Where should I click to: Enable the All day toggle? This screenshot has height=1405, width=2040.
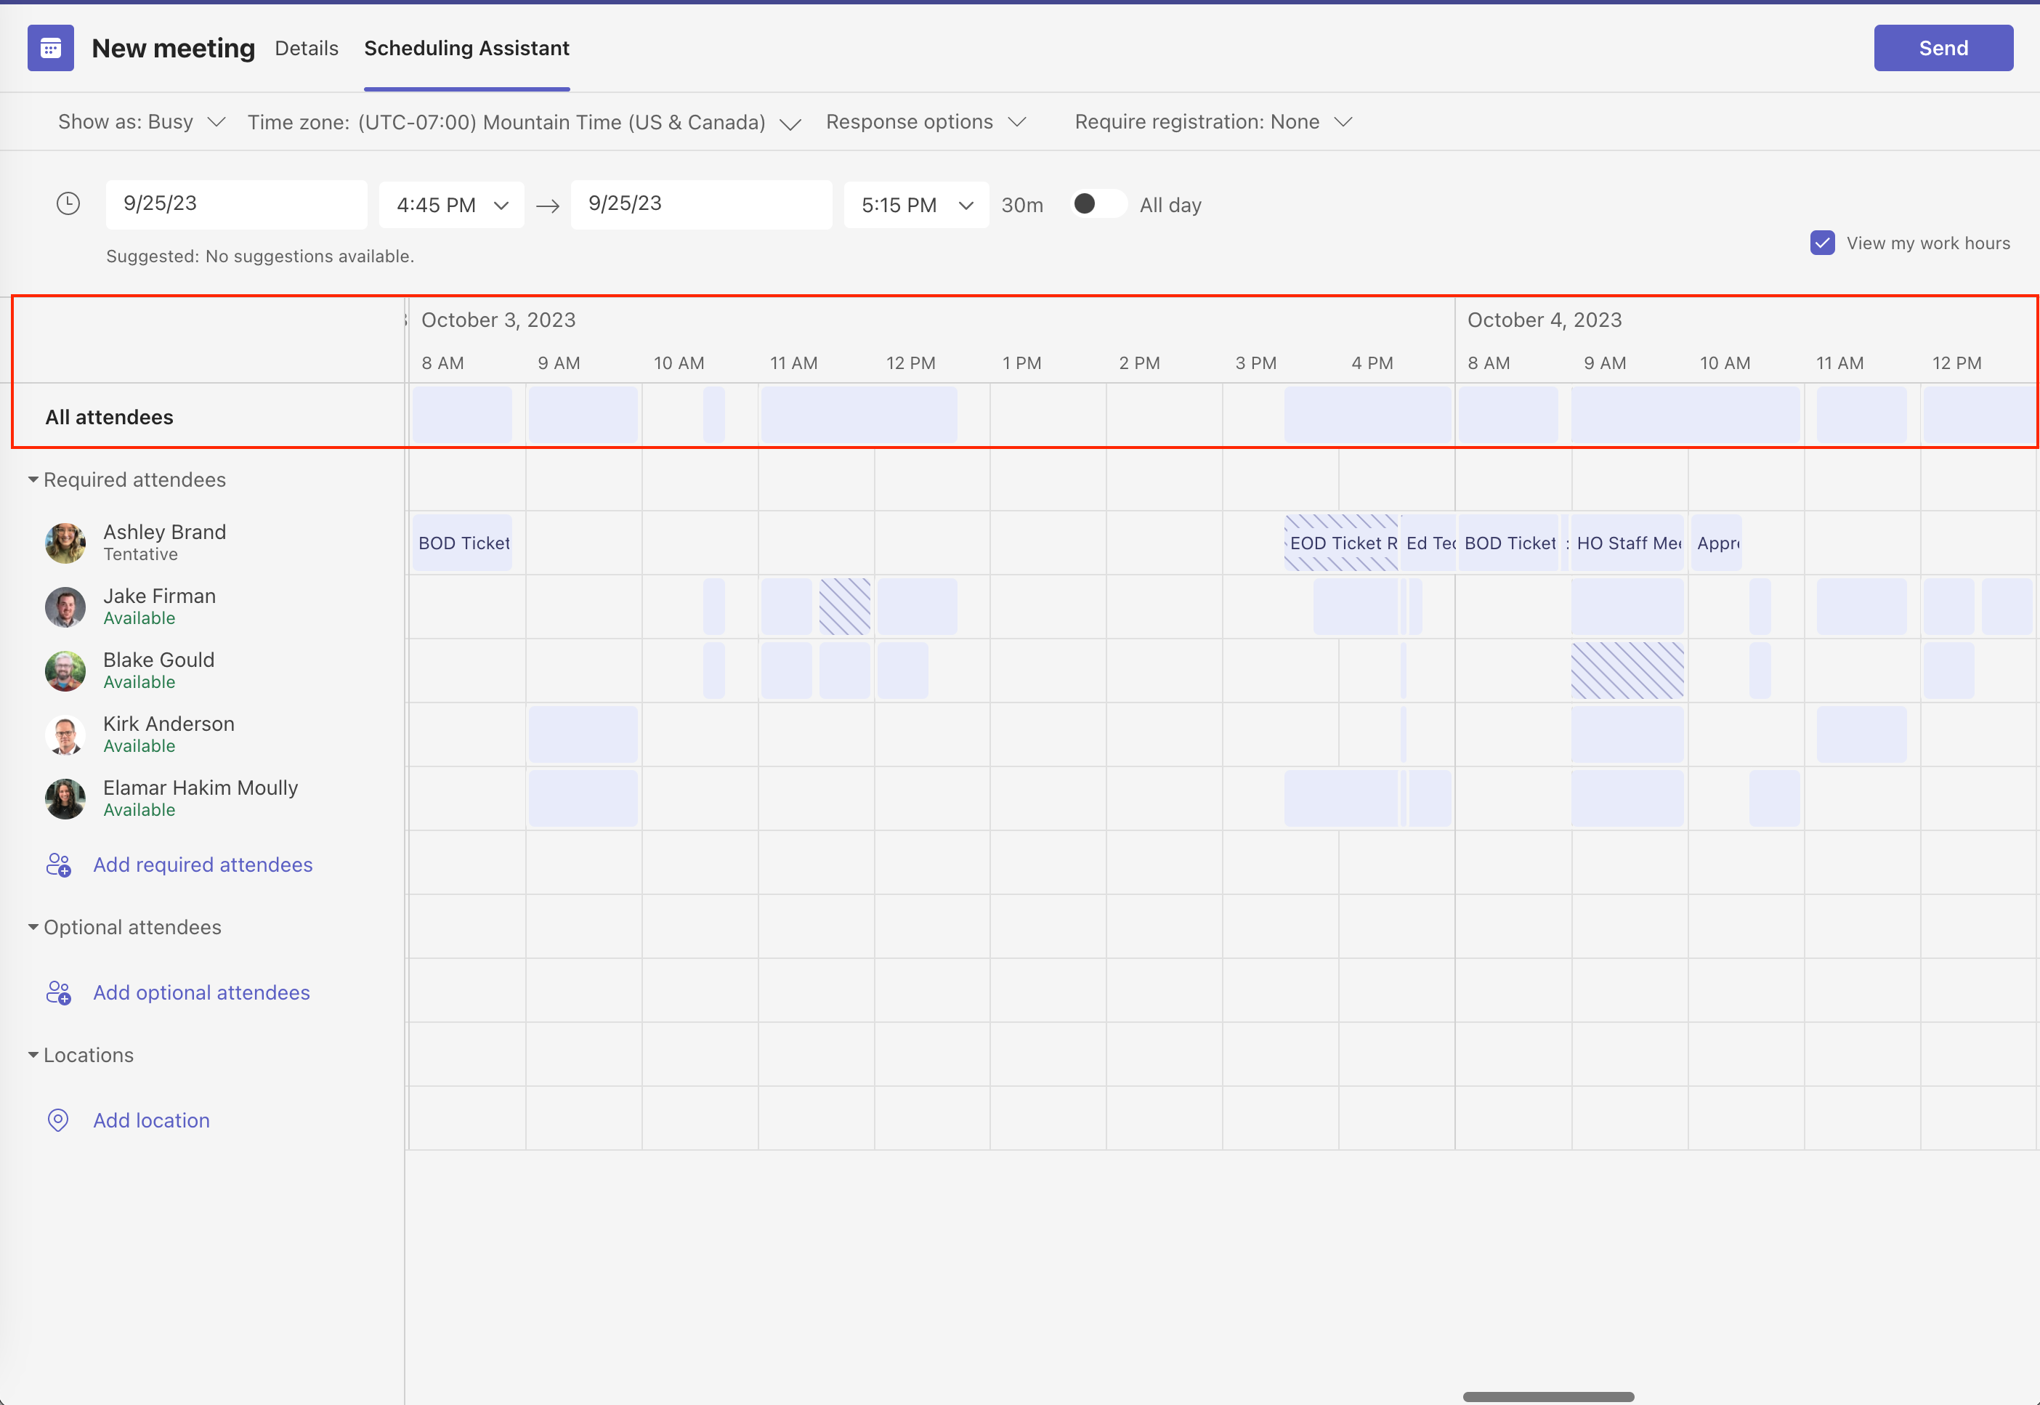(1098, 203)
